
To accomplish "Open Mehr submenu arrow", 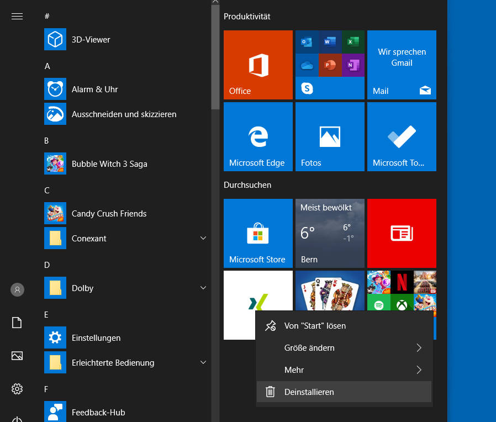I will tap(419, 370).
